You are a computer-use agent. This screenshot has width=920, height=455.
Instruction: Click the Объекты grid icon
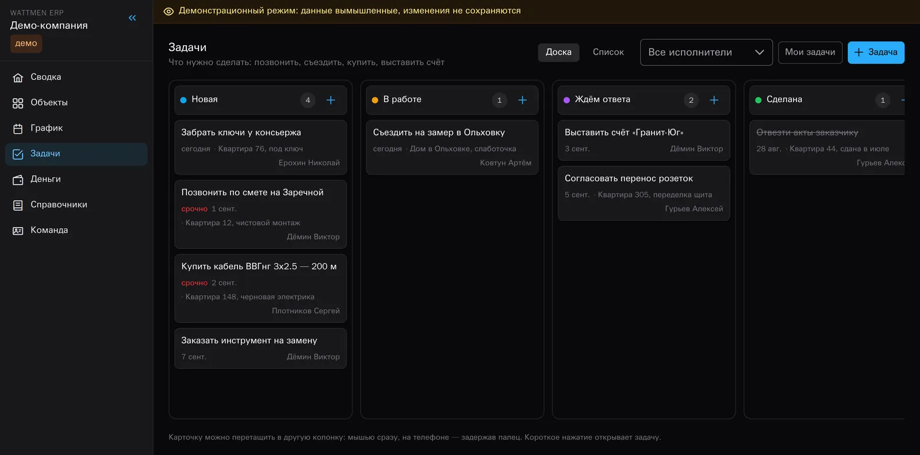18,103
